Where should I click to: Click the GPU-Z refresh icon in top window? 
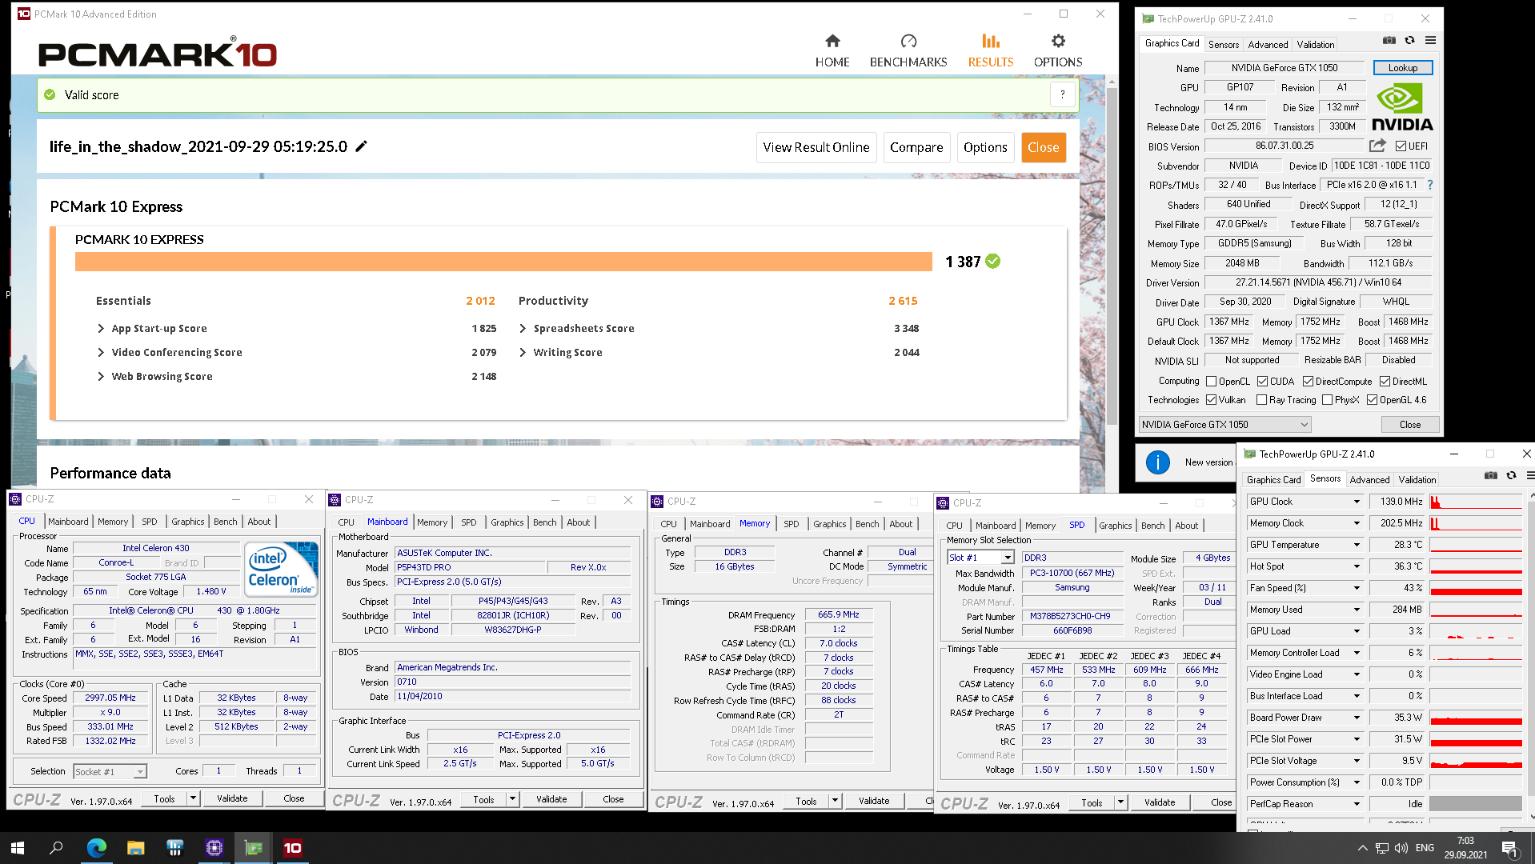tap(1409, 41)
